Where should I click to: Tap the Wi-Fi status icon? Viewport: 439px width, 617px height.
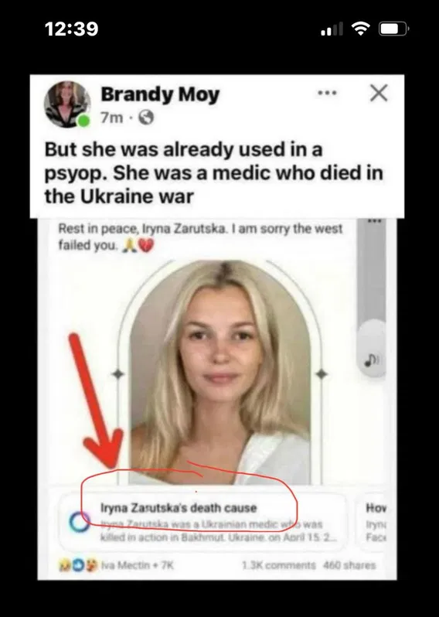[360, 29]
